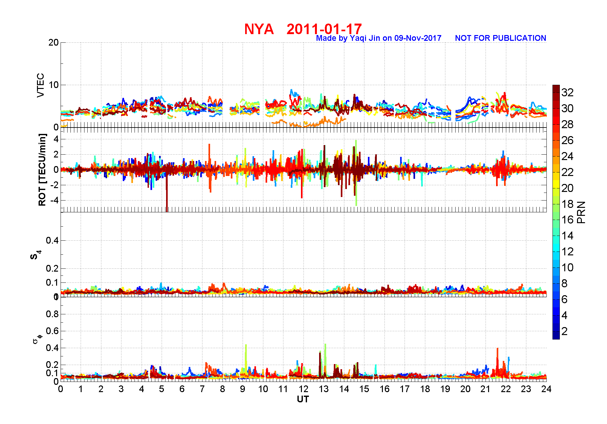This screenshot has height=424, width=607.
Task: Click PRN colorbar tick label 14
Action: click(567, 236)
